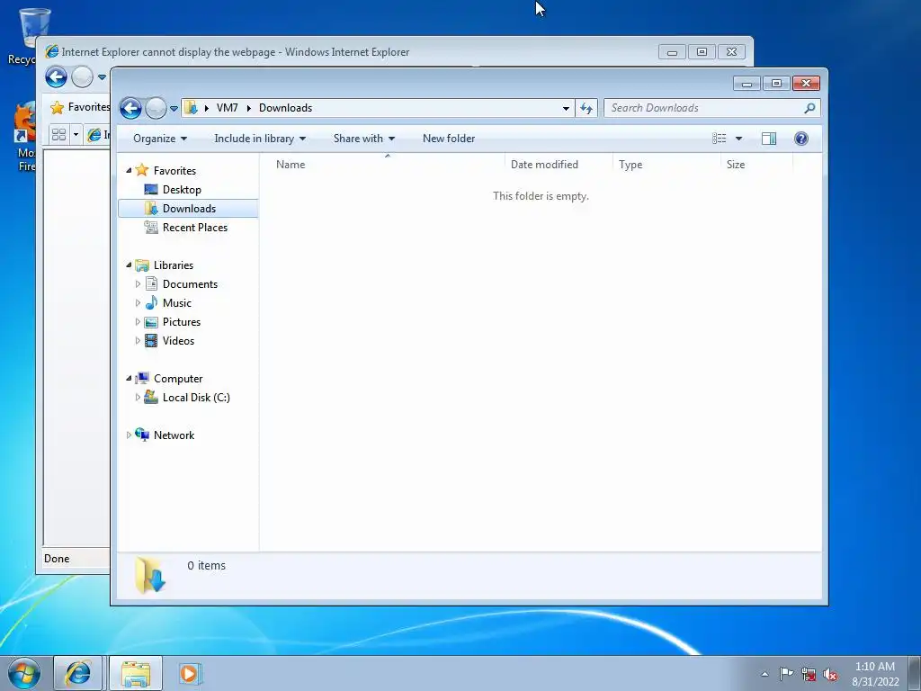Select Libraries in the navigation pane
Image resolution: width=921 pixels, height=691 pixels.
click(x=174, y=265)
